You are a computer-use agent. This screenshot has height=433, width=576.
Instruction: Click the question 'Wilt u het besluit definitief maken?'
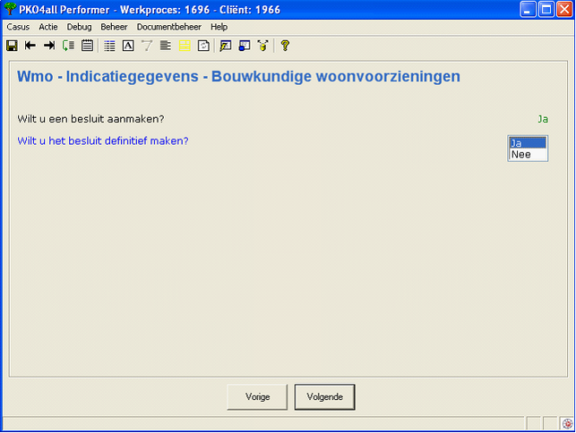(103, 141)
